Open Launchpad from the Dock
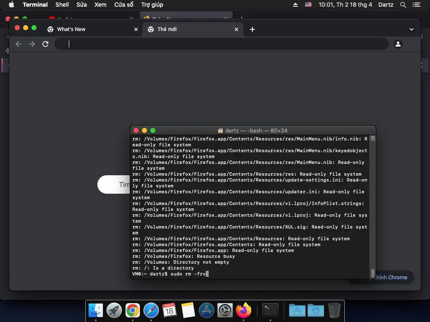Image resolution: width=430 pixels, height=322 pixels. coord(114,310)
